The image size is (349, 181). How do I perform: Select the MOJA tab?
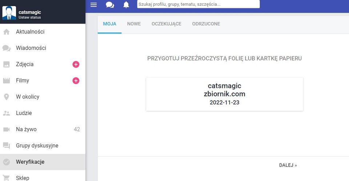(109, 24)
